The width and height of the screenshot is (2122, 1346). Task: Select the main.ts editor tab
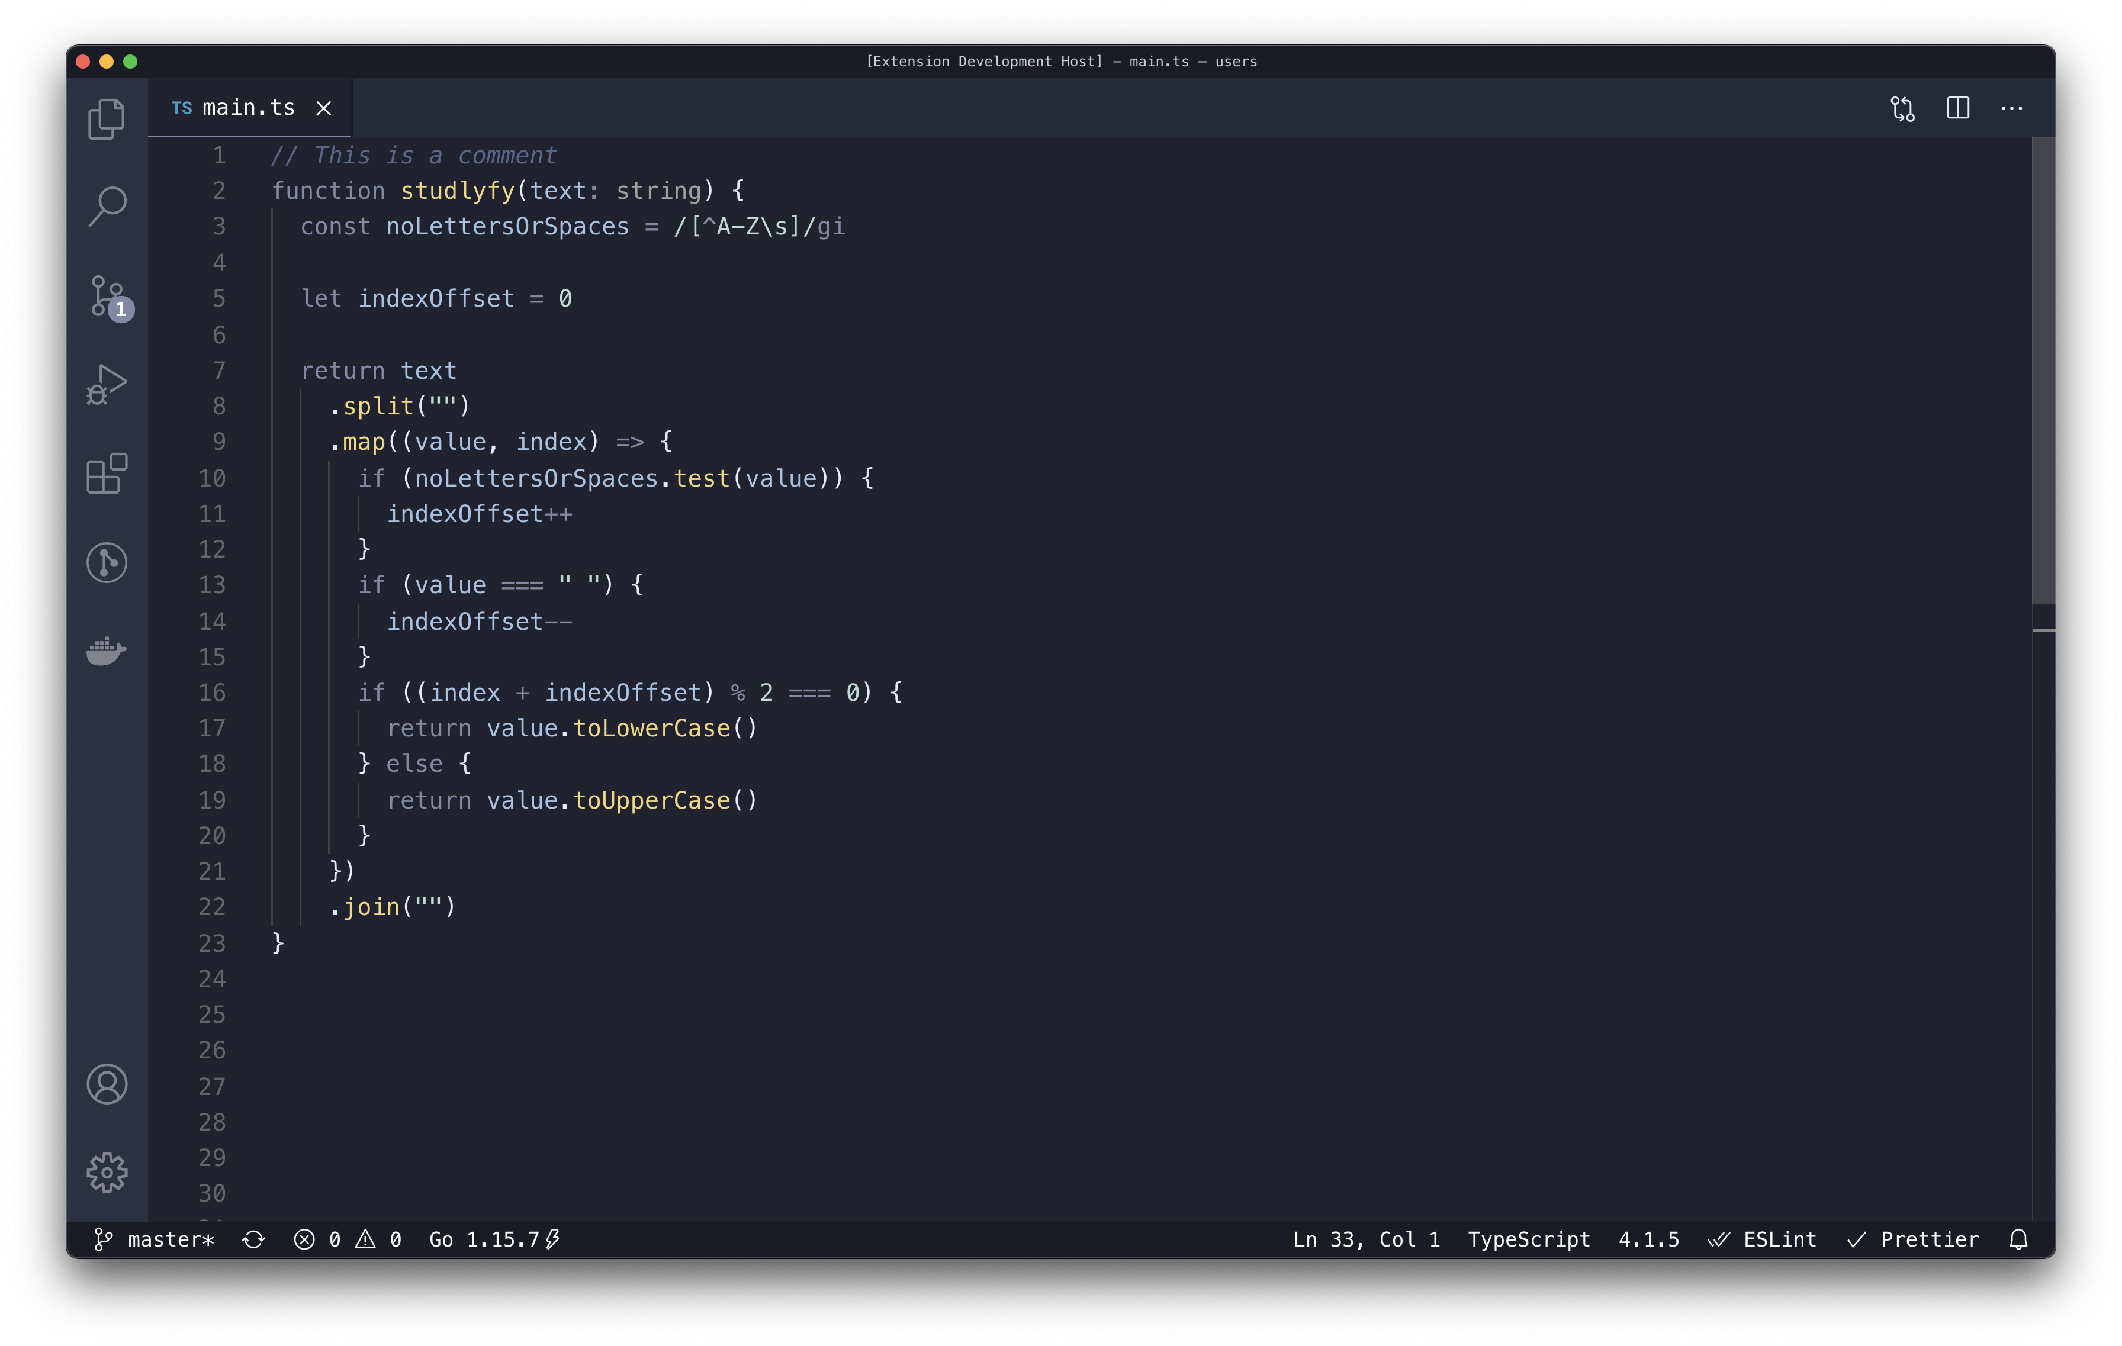coord(247,108)
